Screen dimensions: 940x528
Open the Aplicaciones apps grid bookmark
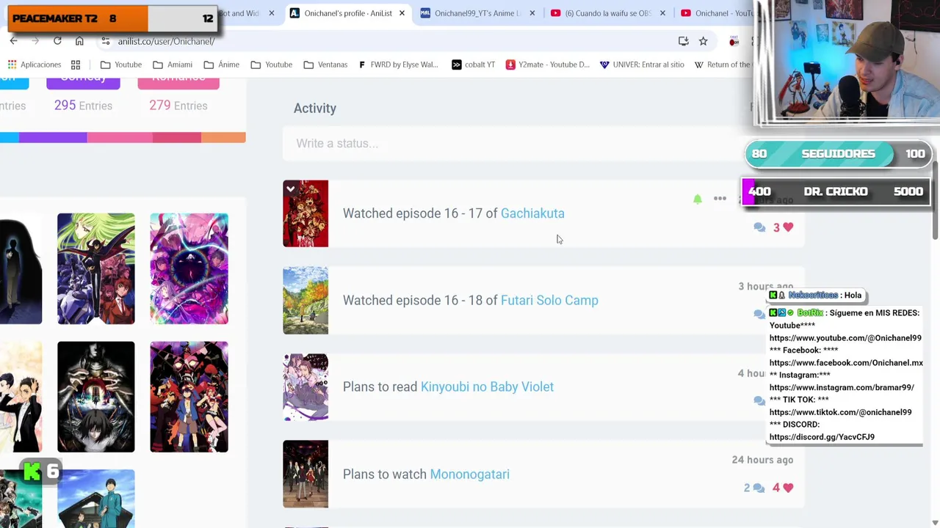[x=35, y=65]
